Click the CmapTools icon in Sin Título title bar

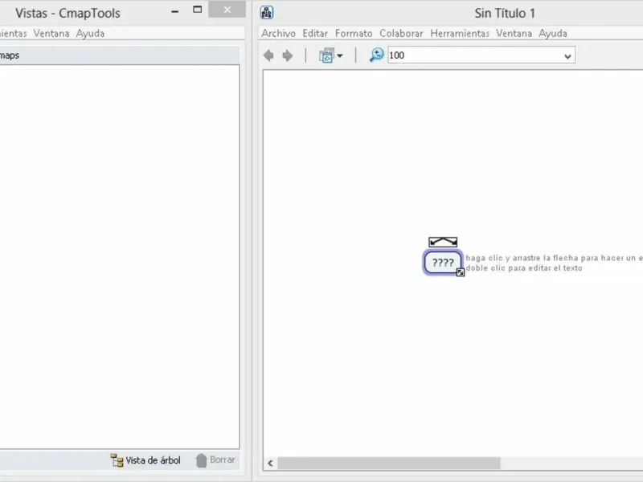267,13
